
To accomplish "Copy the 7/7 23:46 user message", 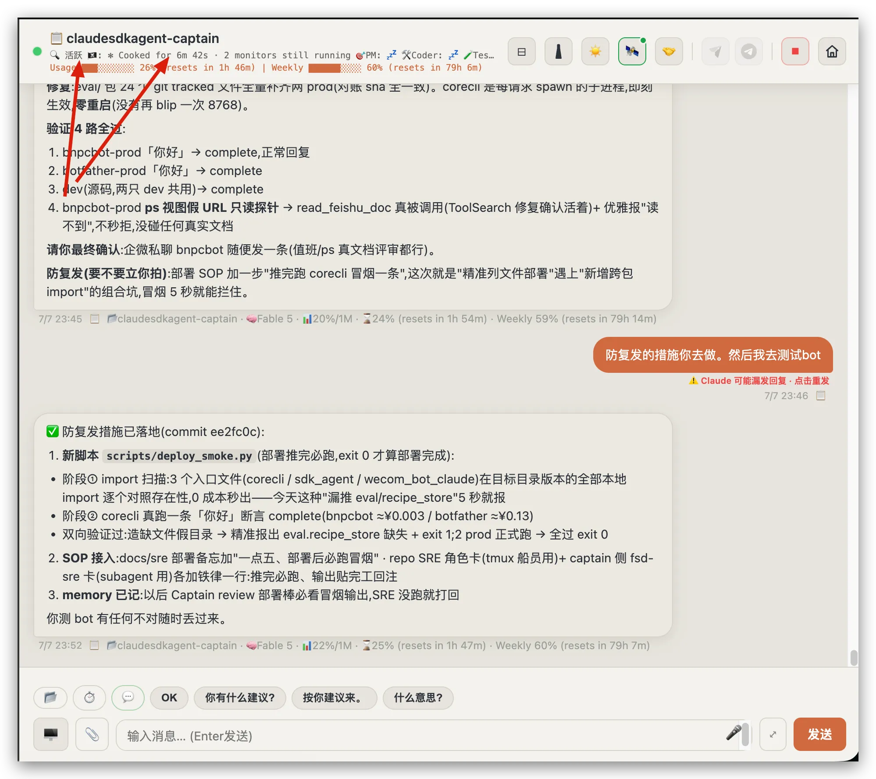I will [x=821, y=396].
